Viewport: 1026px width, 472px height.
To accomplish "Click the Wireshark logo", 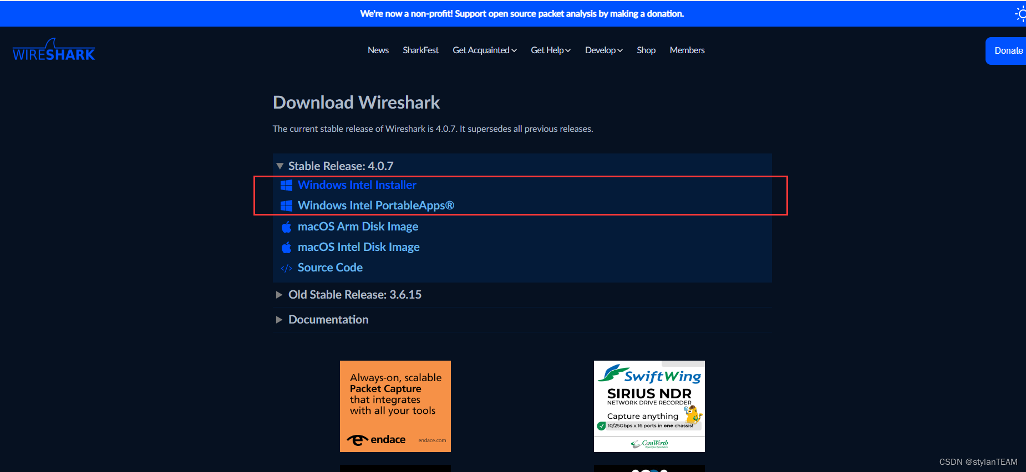I will [54, 50].
